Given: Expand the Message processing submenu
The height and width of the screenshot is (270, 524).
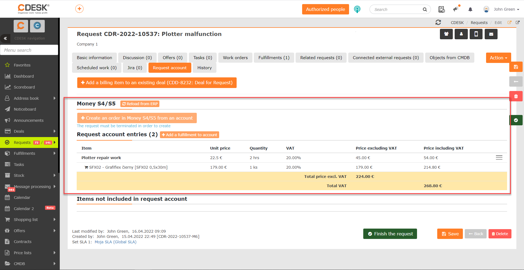Looking at the screenshot, I should pos(55,186).
